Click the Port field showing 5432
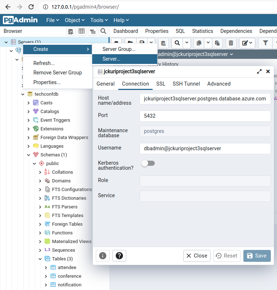Viewport: 277px width, 290px height. pos(205,116)
